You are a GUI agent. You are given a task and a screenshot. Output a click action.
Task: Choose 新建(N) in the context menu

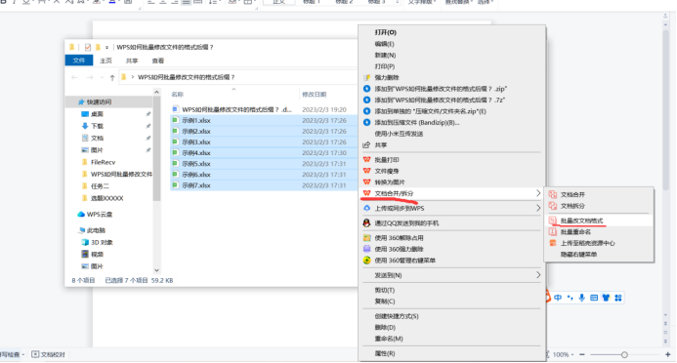pyautogui.click(x=385, y=56)
